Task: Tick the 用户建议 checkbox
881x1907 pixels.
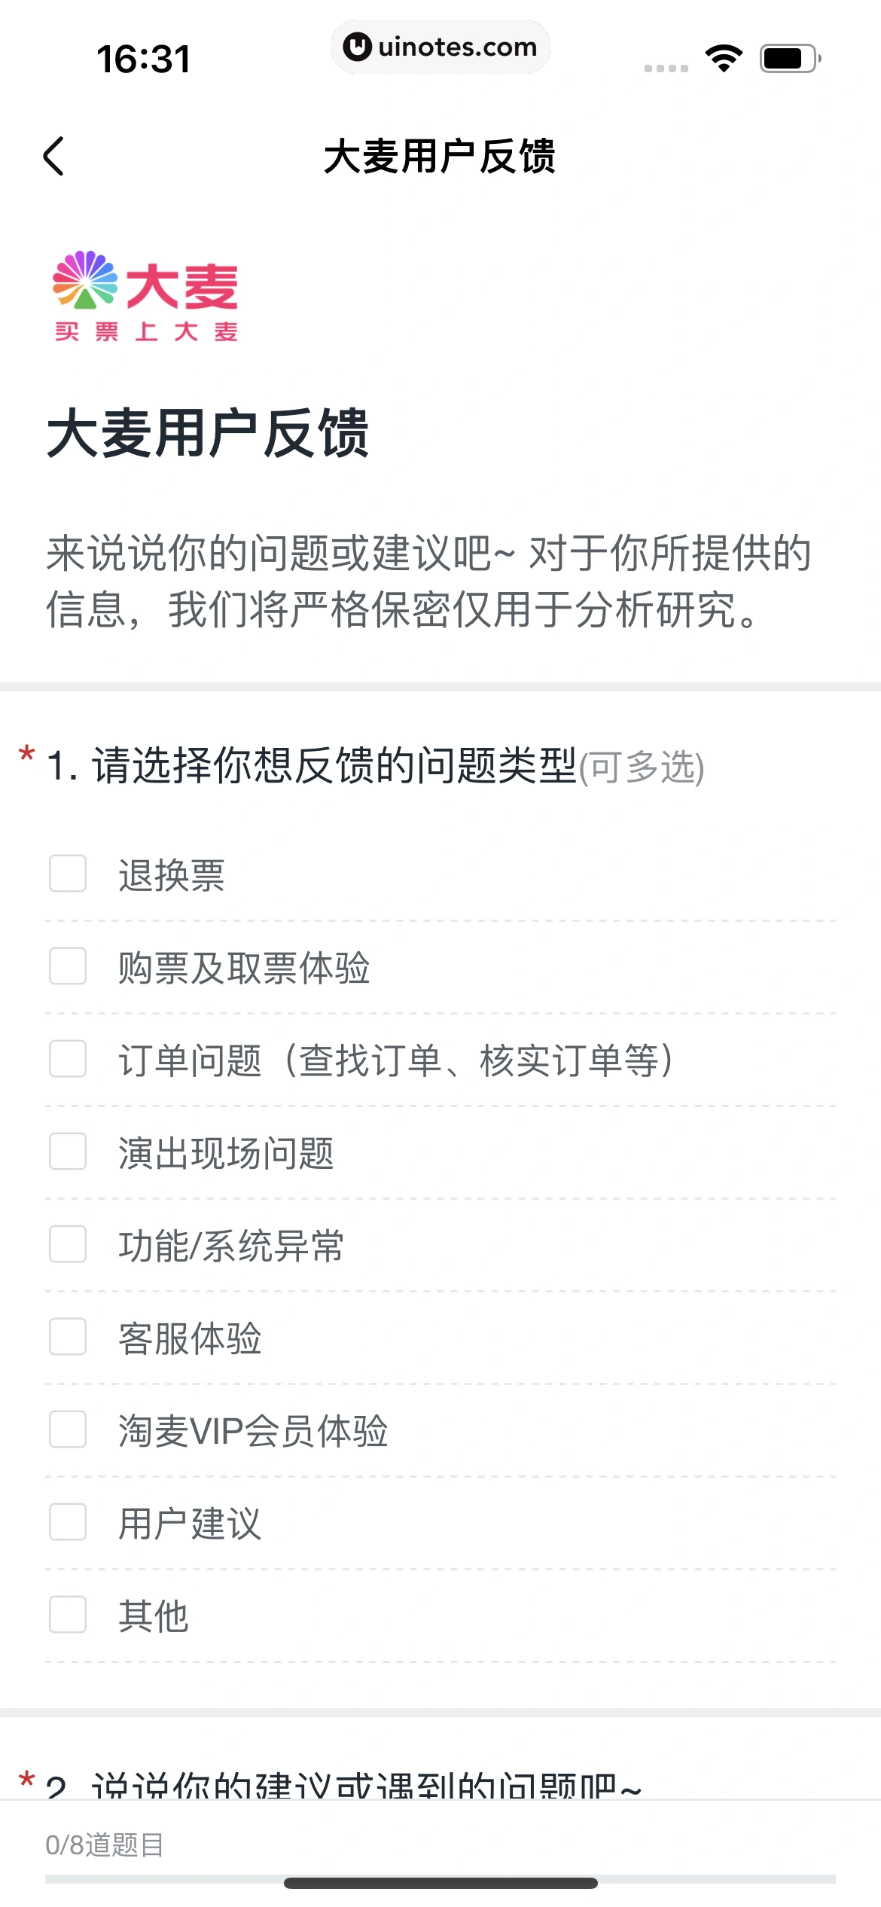Action: 68,1522
